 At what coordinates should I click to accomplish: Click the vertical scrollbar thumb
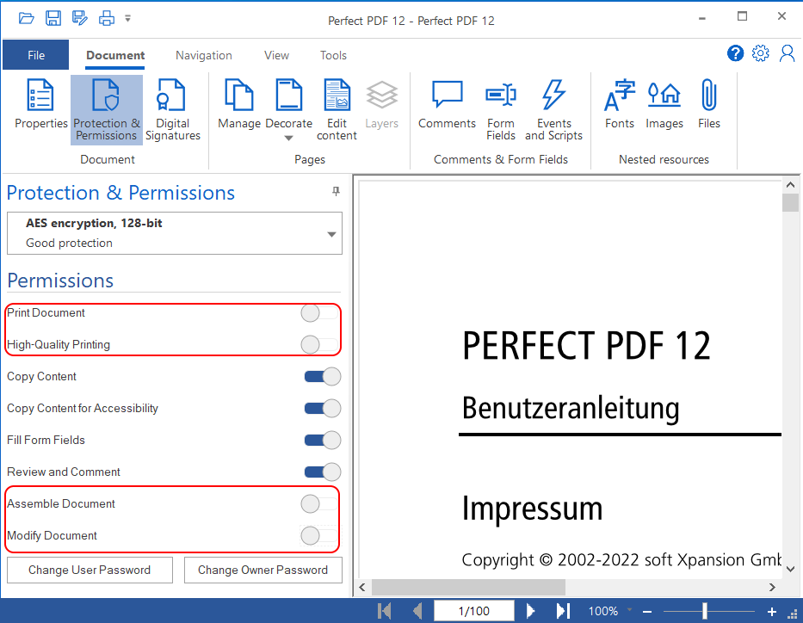[x=790, y=202]
